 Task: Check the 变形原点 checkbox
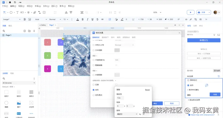(x=94, y=95)
